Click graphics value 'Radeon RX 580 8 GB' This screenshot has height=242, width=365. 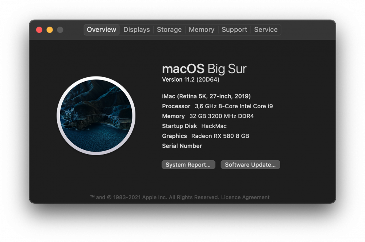(220, 136)
